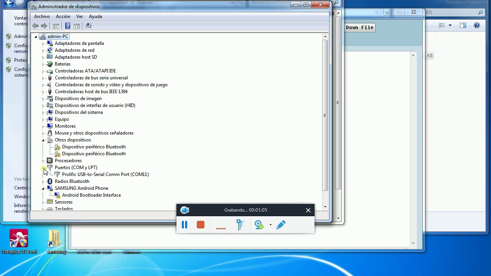The width and height of the screenshot is (491, 276).
Task: Click the recorder camera logo icon
Action: 185,210
